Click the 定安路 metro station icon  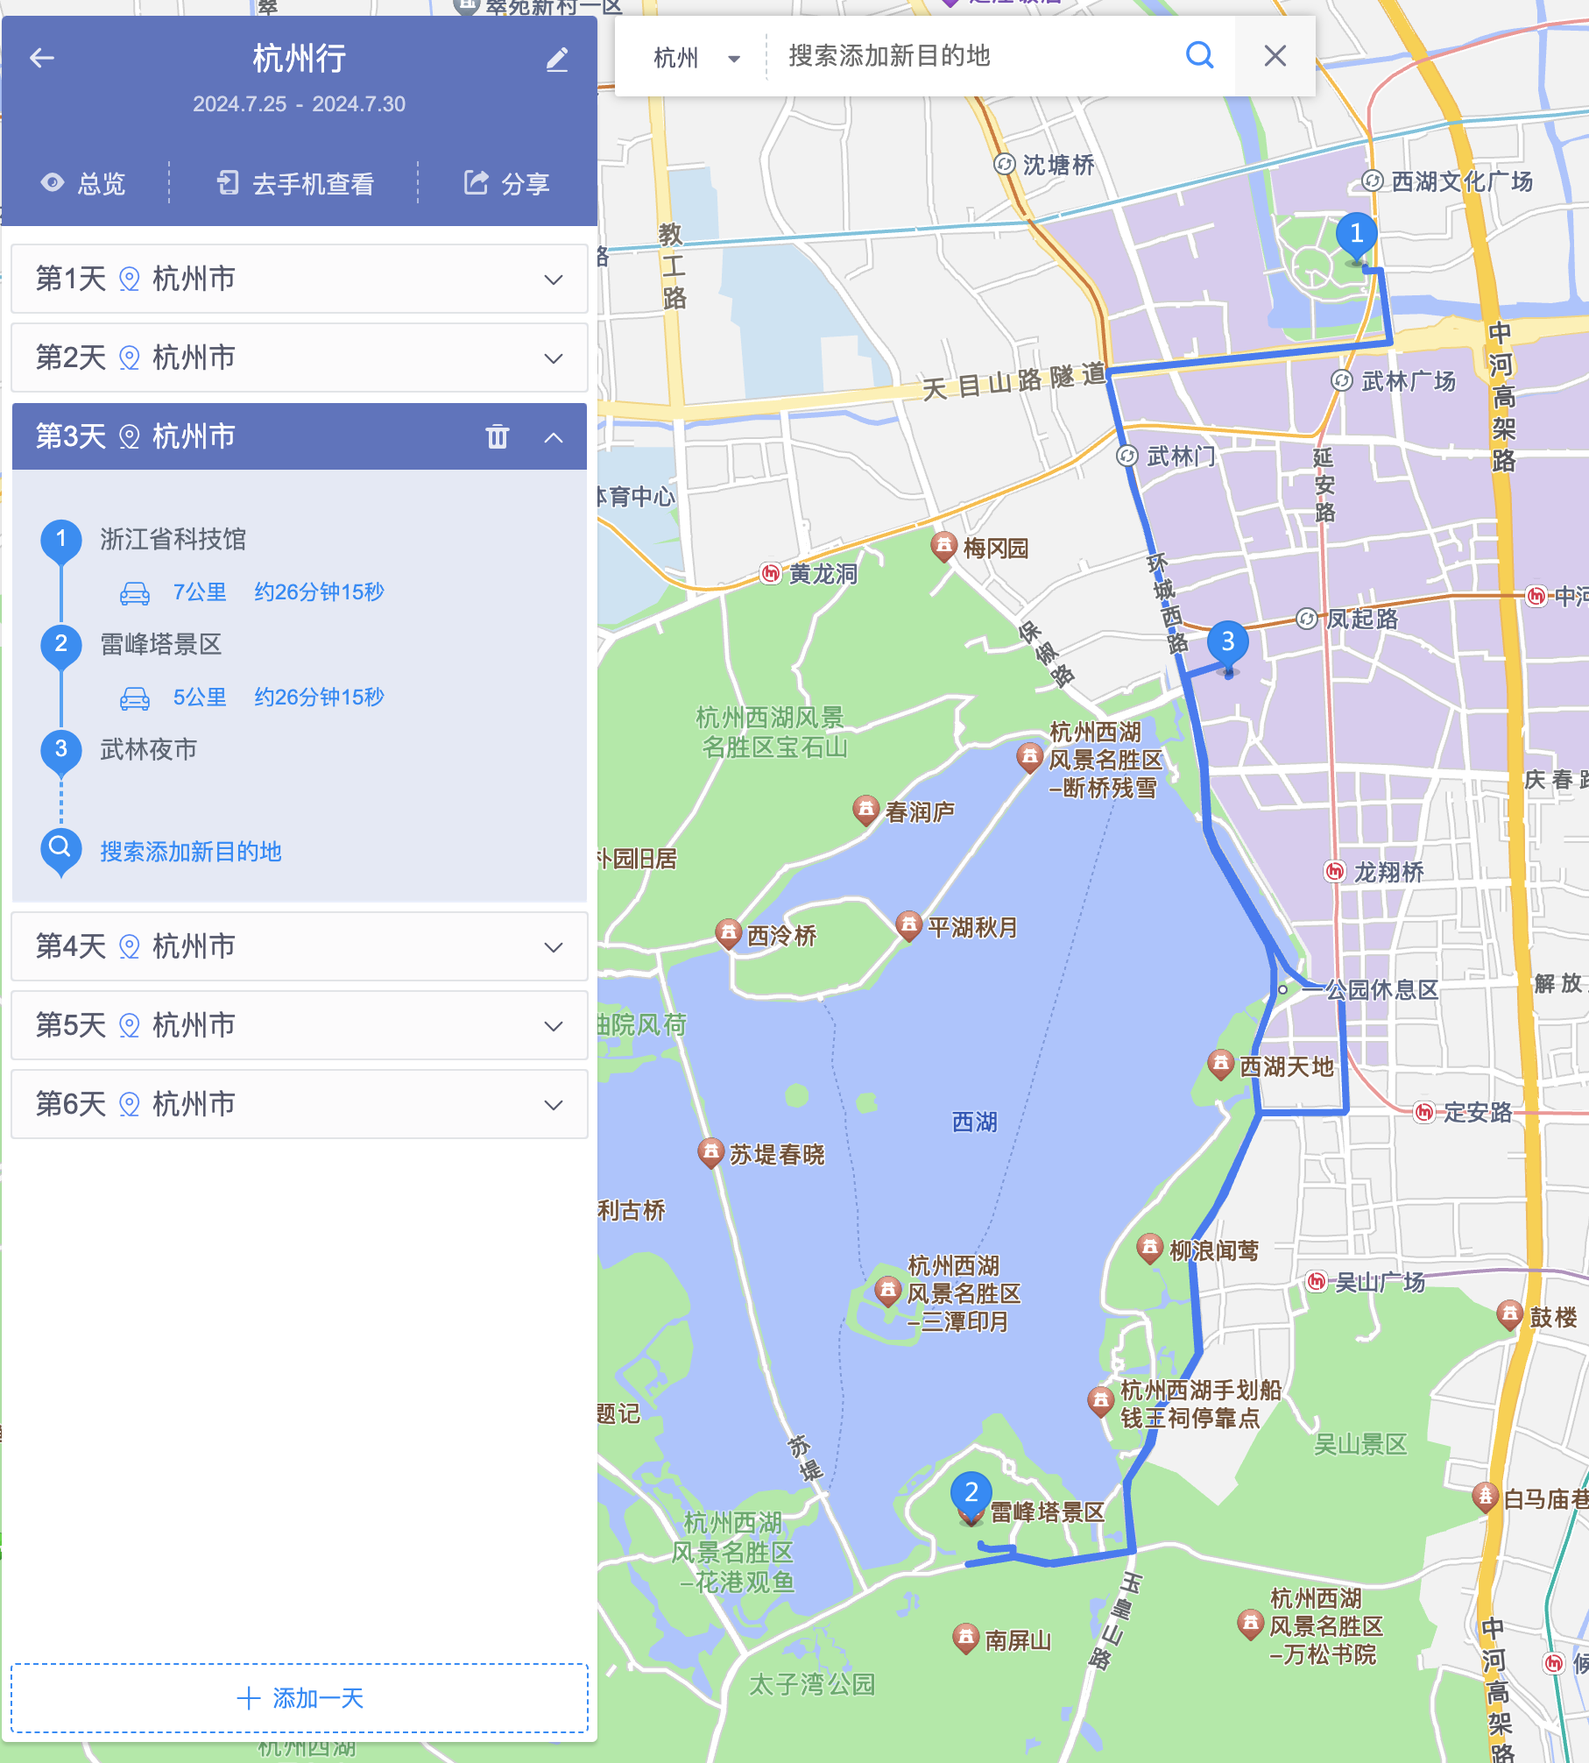[1424, 1112]
